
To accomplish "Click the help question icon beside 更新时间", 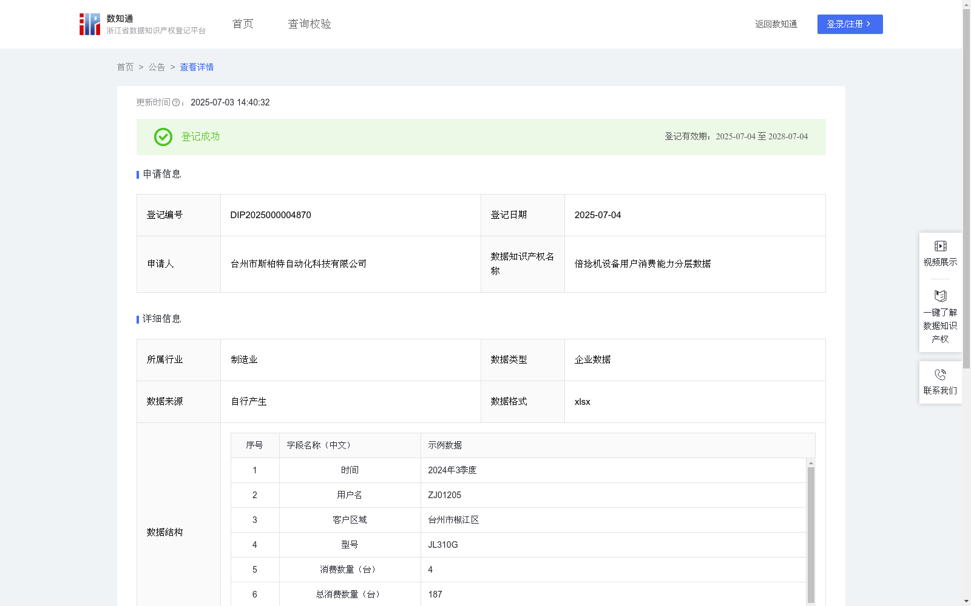I will tap(176, 103).
